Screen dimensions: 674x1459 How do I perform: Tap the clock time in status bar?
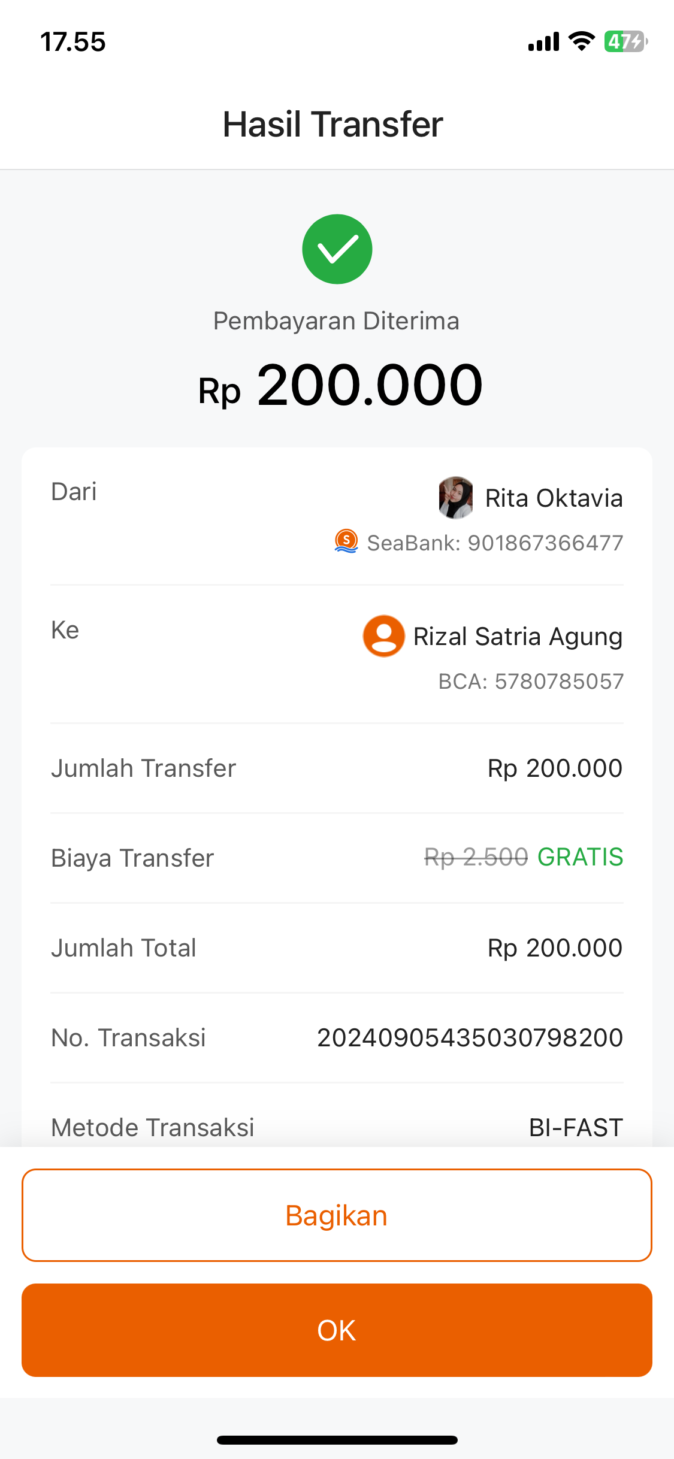pyautogui.click(x=73, y=43)
